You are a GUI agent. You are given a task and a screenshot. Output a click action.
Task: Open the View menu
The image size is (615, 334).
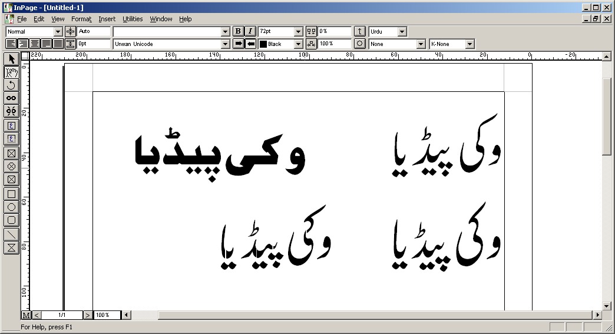pyautogui.click(x=58, y=19)
